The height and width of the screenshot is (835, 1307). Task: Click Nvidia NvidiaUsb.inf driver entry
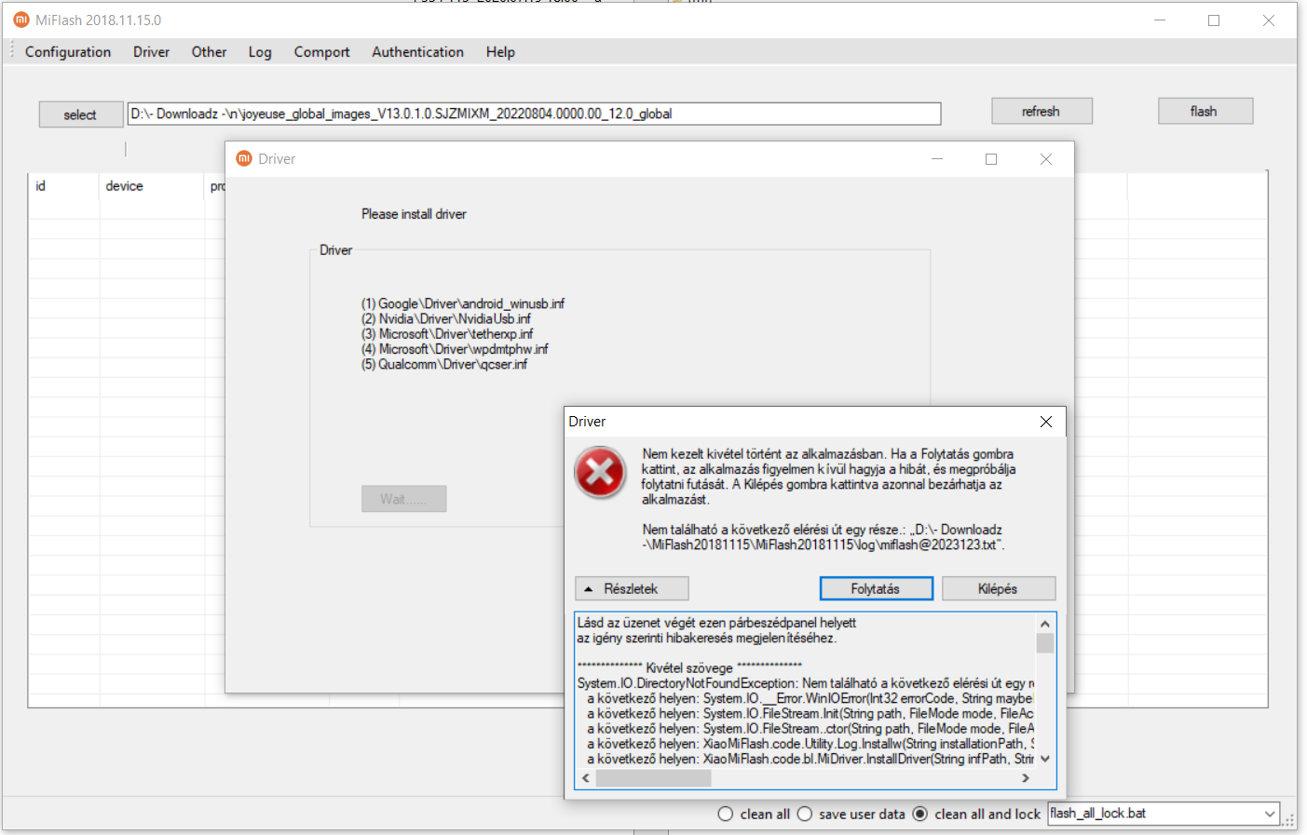[x=446, y=318]
